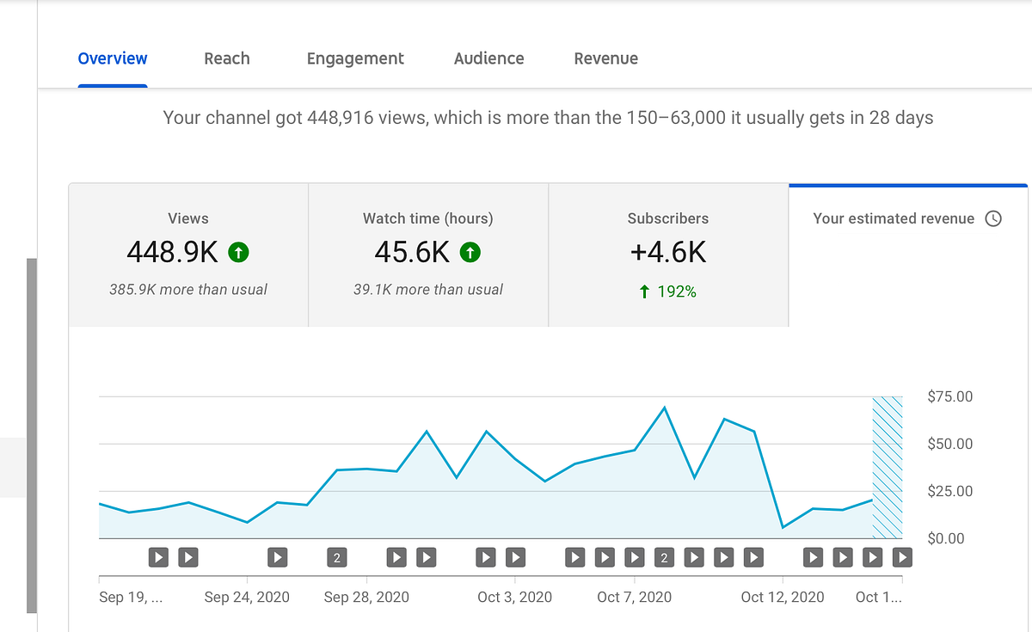Click the Overview tab
1032x632 pixels.
113,58
